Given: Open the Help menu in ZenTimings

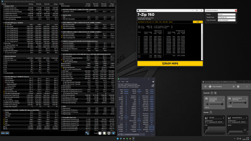Looking at the screenshot, I should click(x=127, y=82).
